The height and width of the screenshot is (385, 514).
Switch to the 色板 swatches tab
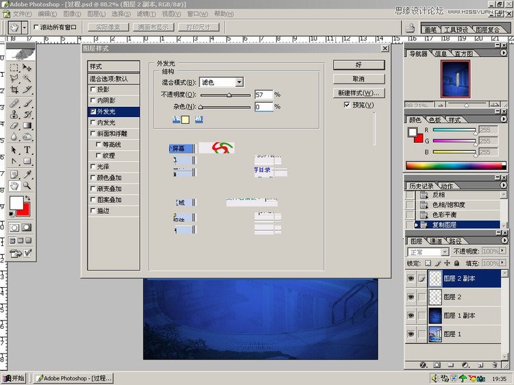click(435, 120)
